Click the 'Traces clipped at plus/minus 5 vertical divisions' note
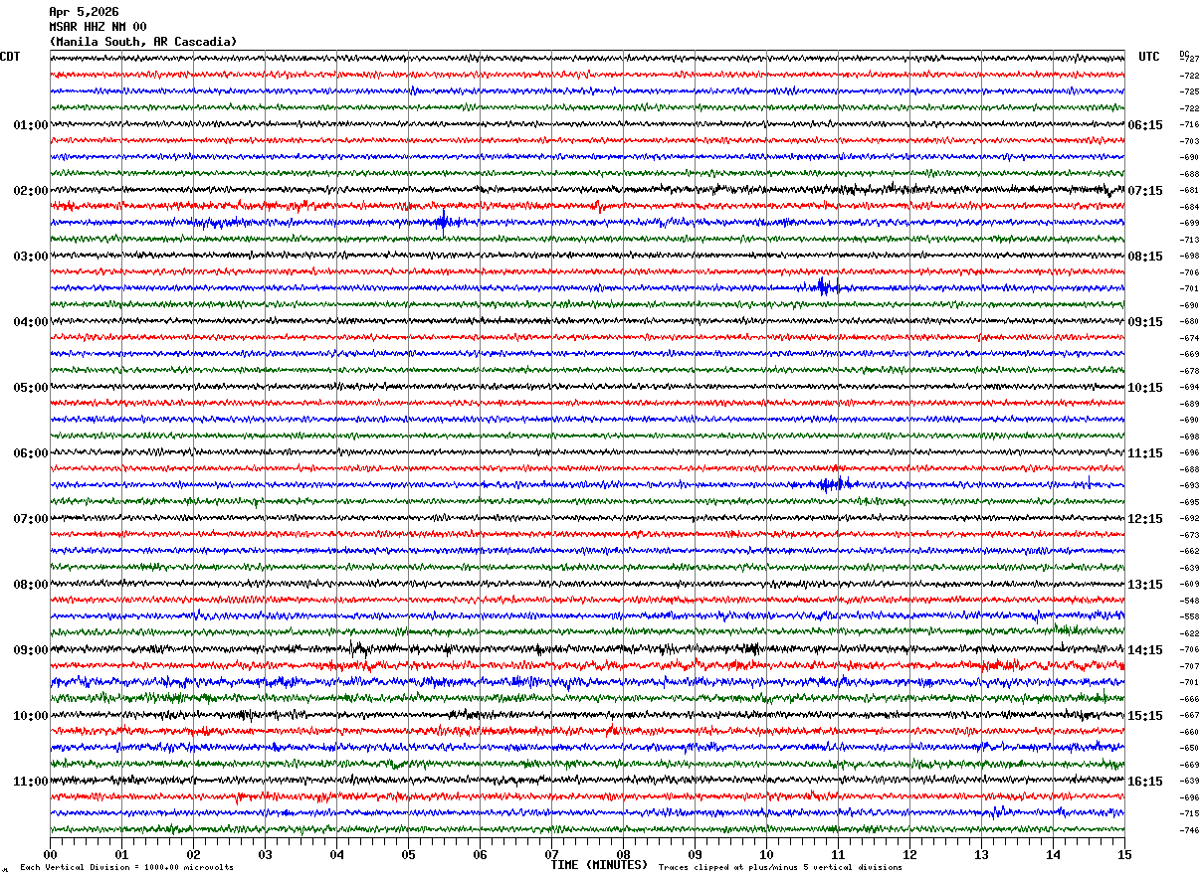The width and height of the screenshot is (1204, 881). [780, 867]
